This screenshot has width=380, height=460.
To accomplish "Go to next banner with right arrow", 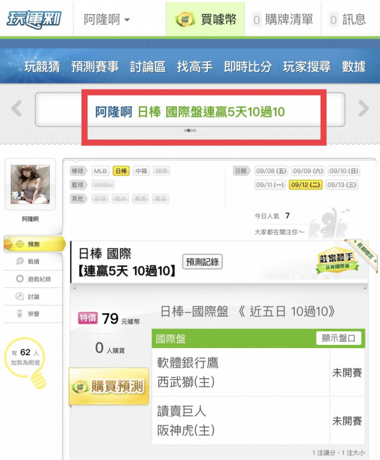I will 363,109.
